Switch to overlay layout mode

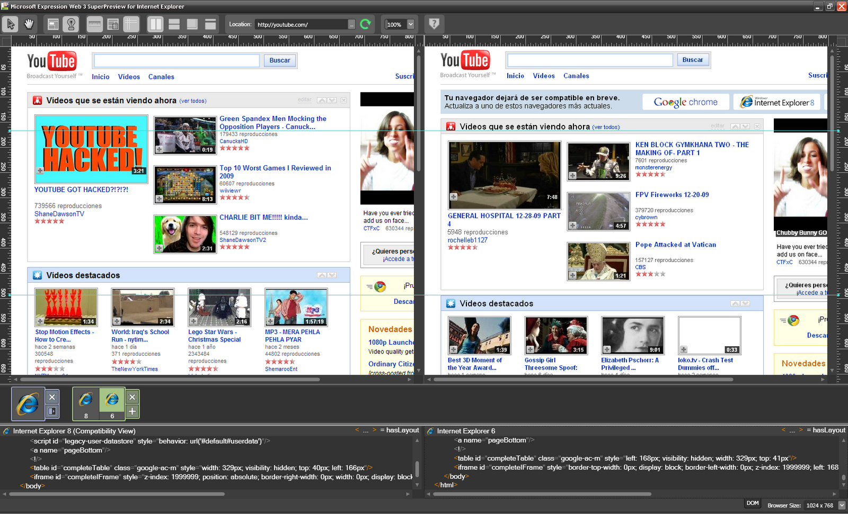192,24
